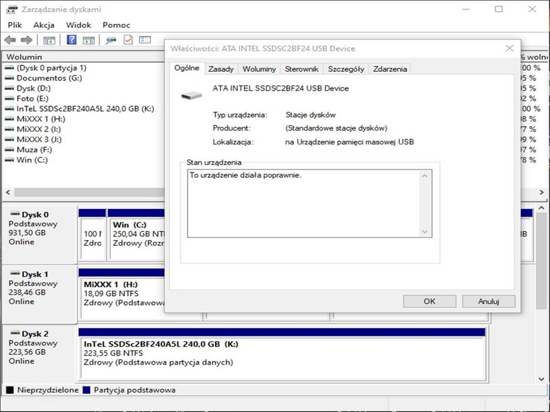550x412 pixels.
Task: Click the disk pane scroll down arrow
Action: [541, 378]
